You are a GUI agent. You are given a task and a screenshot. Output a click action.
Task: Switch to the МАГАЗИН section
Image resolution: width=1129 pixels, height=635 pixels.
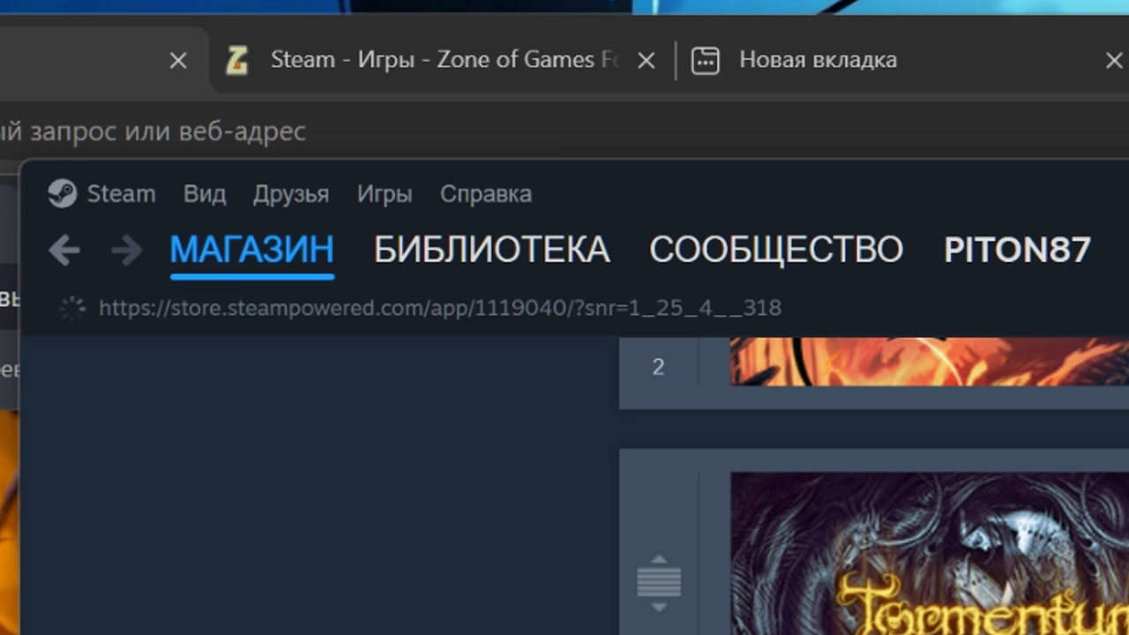[x=252, y=250]
